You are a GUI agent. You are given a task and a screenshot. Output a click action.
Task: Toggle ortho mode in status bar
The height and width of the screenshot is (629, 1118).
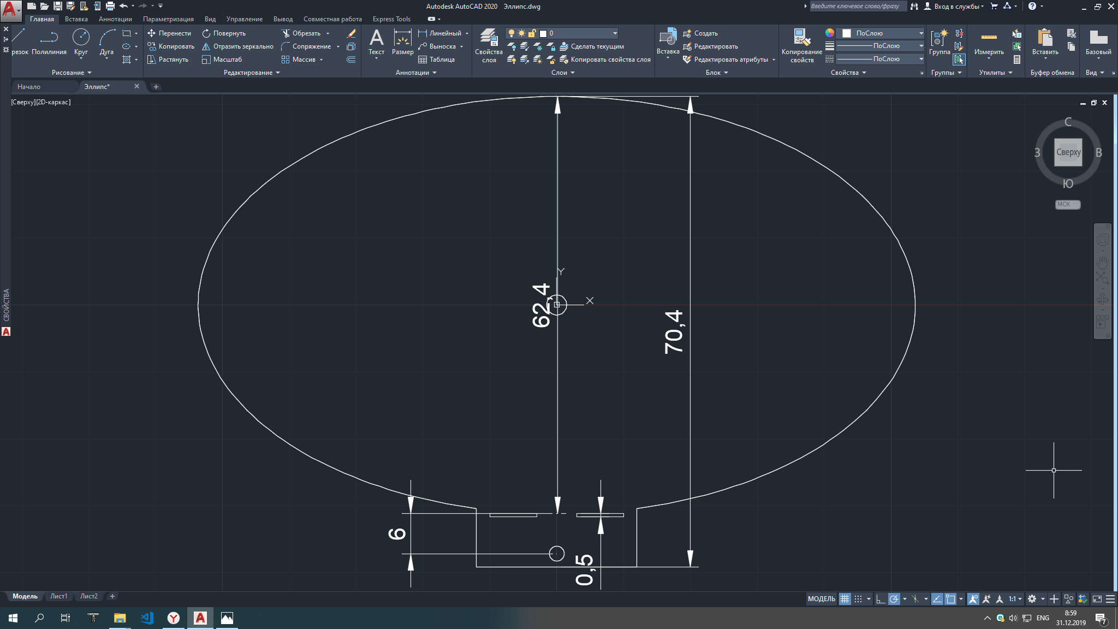click(880, 599)
